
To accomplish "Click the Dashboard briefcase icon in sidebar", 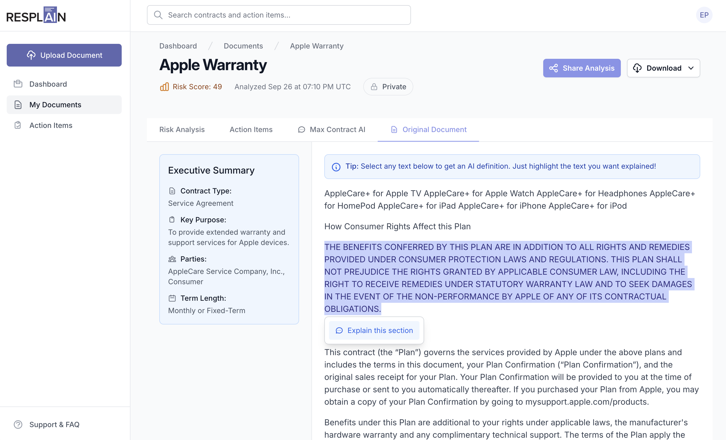I will pos(18,84).
